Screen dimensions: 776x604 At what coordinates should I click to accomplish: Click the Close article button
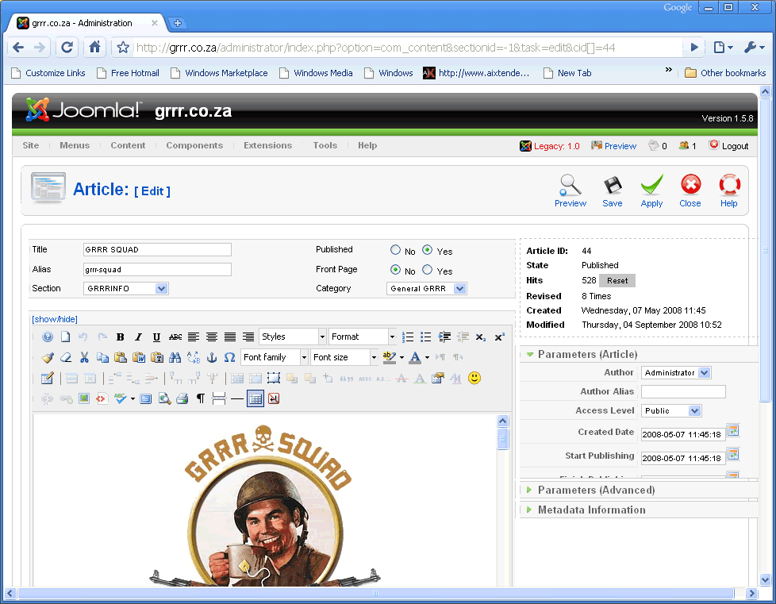click(690, 191)
